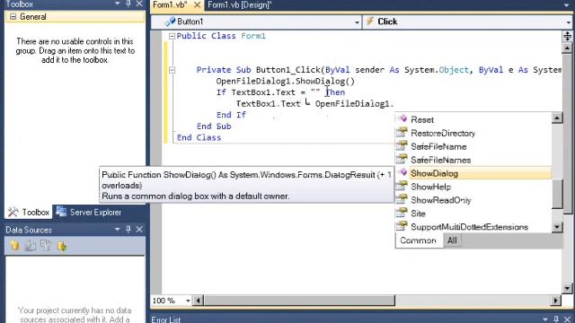Click the ShowHelp property icon
Image resolution: width=575 pixels, height=323 pixels.
click(x=402, y=186)
